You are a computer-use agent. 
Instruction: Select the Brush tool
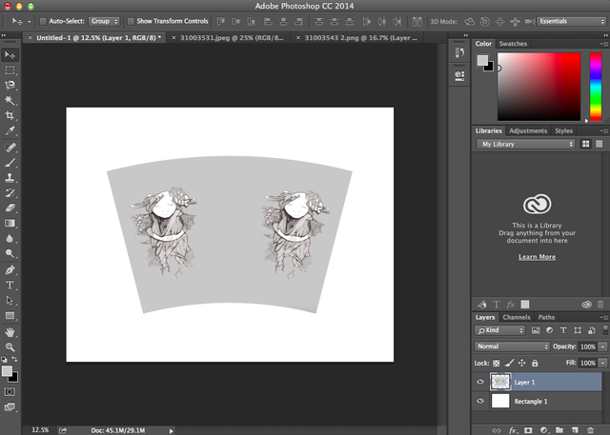coord(10,163)
